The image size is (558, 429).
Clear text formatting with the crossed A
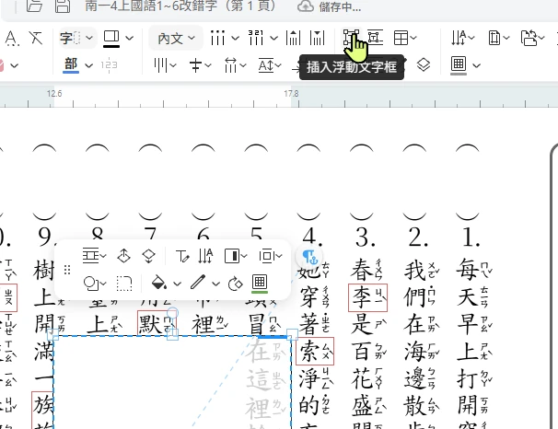36,38
